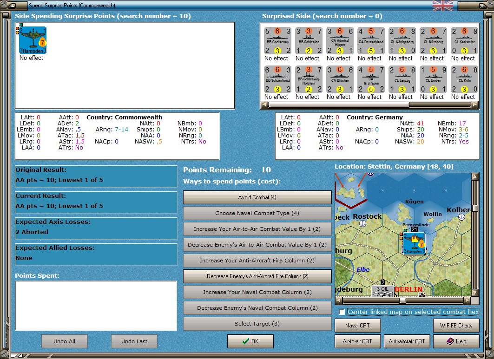Choose Decrease Enemy's Anti-Aircraft Fire Column

coord(257,276)
